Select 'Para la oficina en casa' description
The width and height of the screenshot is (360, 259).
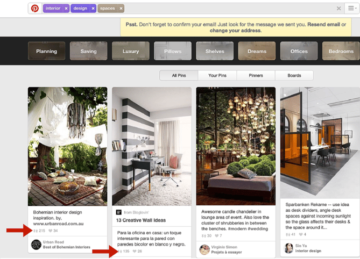point(151,239)
